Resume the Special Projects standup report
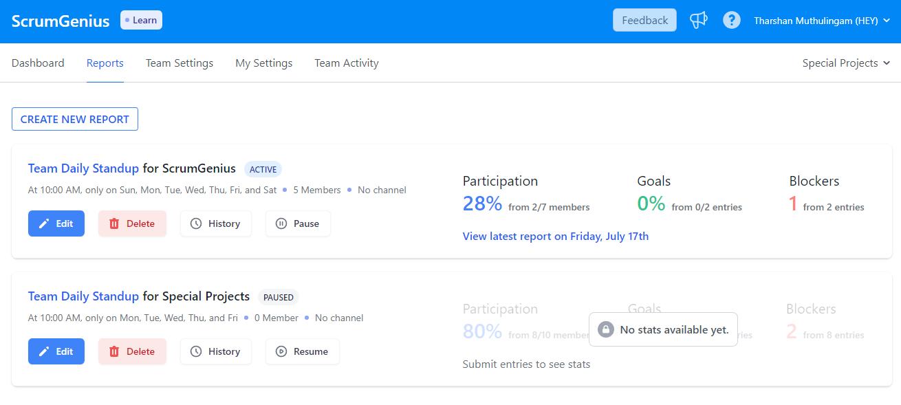This screenshot has height=405, width=901. 303,351
